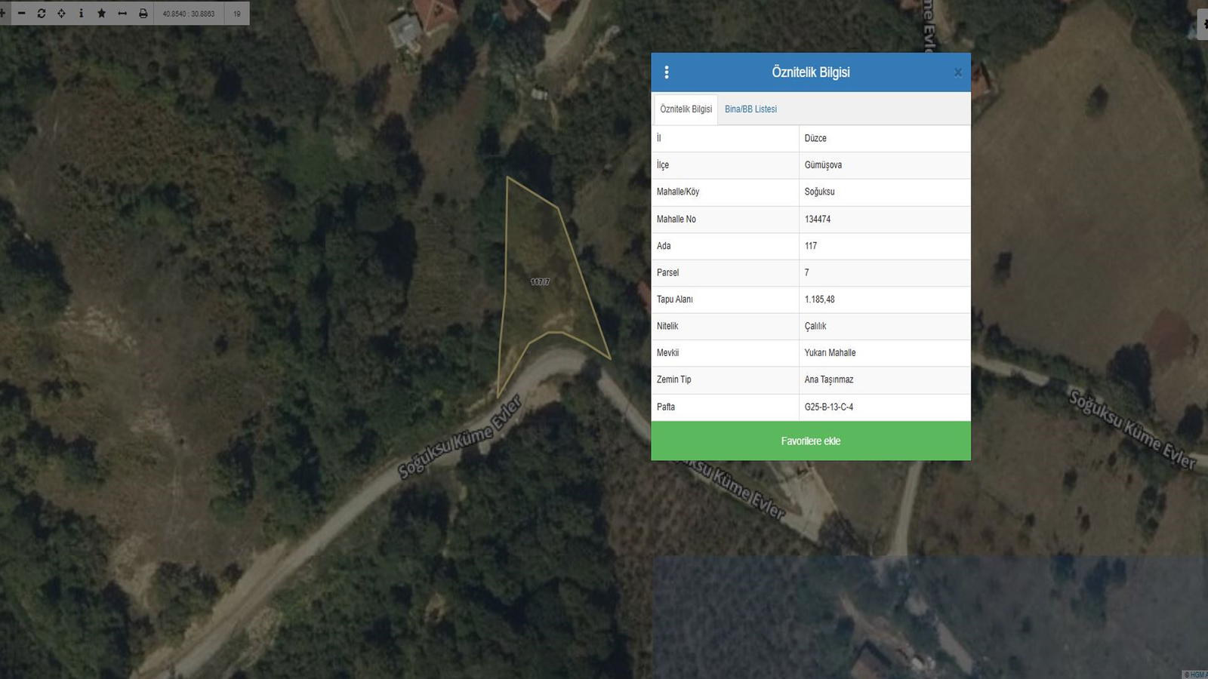Click the coordinates display in toolbar
Image resolution: width=1208 pixels, height=679 pixels.
(x=189, y=14)
